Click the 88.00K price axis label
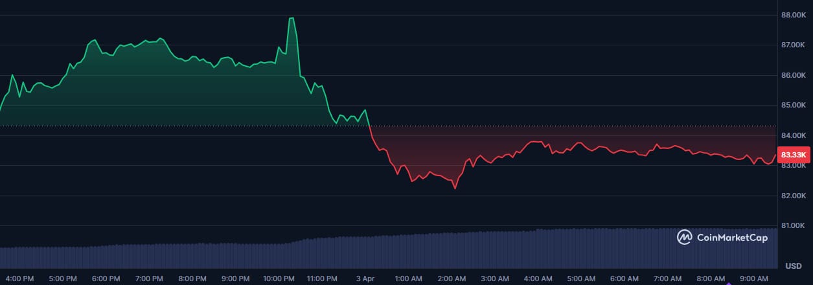 [794, 15]
